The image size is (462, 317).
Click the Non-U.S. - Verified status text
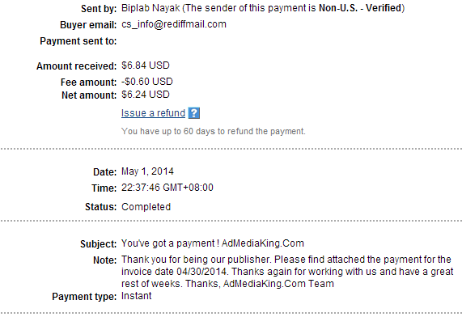tap(360, 8)
